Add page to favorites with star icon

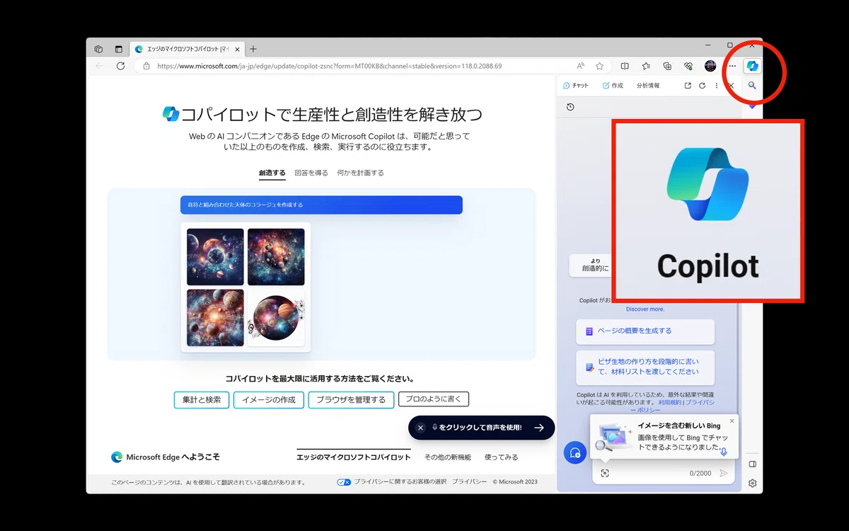coord(599,66)
